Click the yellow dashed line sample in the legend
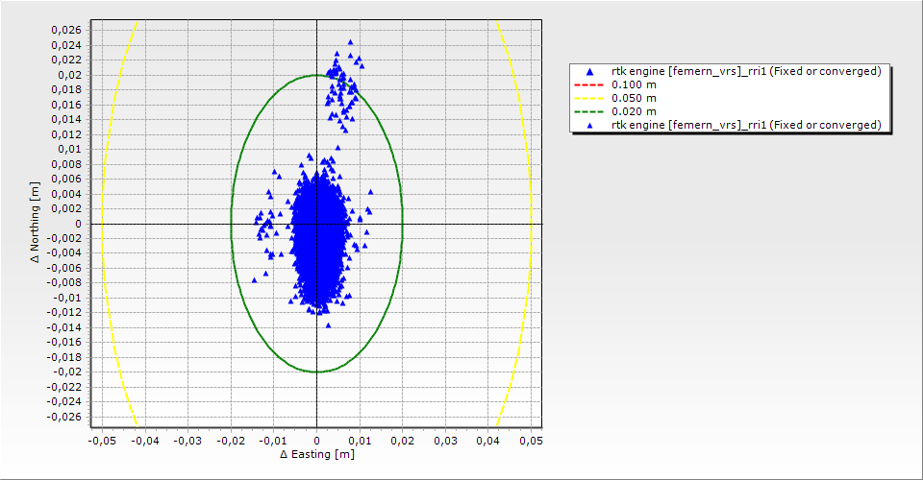The width and height of the screenshot is (923, 480). click(588, 99)
